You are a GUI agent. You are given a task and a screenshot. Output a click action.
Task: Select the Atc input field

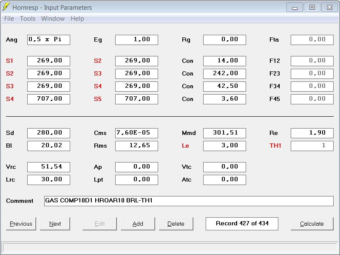[224, 179]
